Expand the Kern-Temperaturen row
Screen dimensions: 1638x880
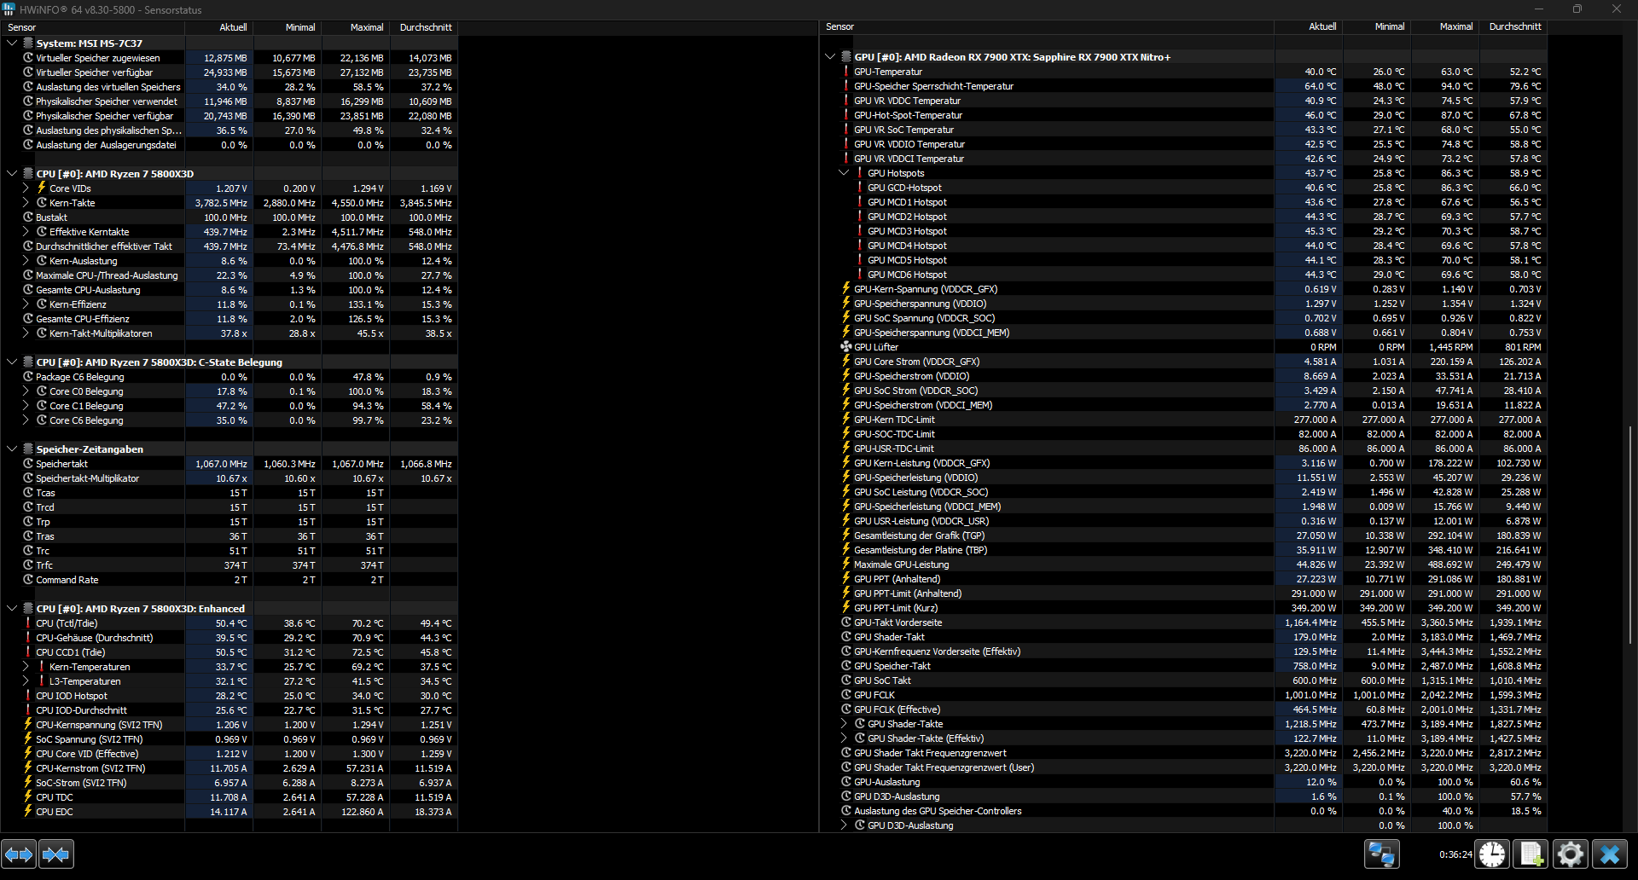tap(26, 667)
